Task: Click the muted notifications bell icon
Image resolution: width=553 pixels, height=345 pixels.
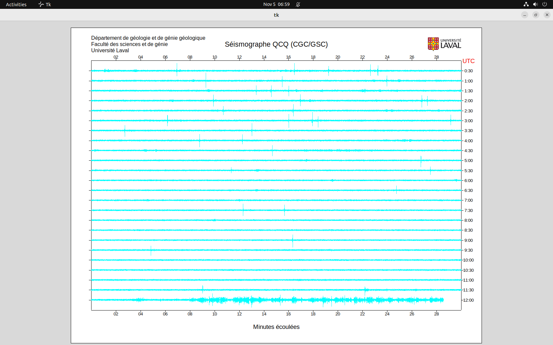Action: (298, 4)
